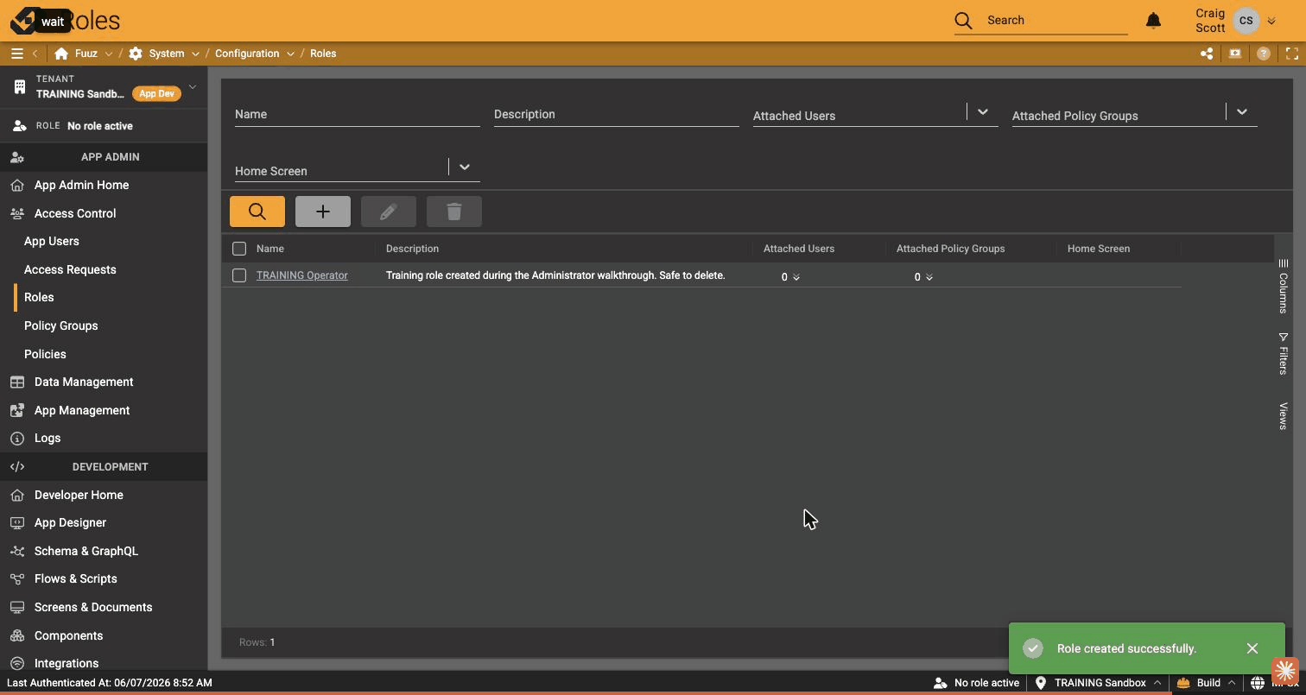The width and height of the screenshot is (1306, 695).
Task: Click the trash delete icon
Action: [454, 212]
